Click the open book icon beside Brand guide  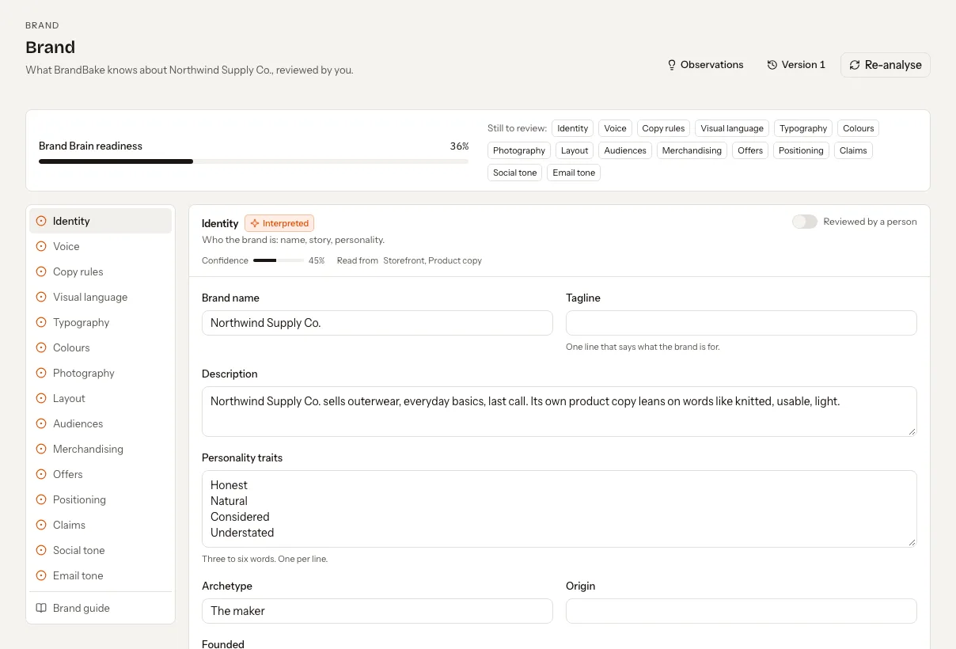41,608
